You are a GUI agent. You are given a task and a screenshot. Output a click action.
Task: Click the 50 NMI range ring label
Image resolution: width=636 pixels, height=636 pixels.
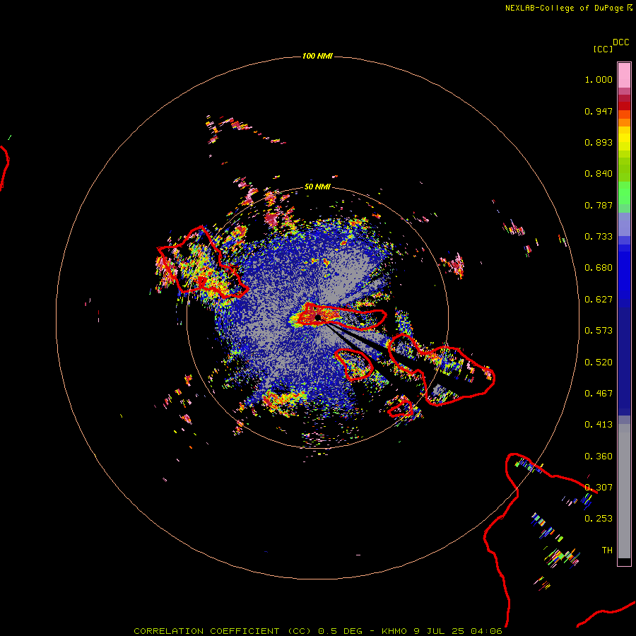[317, 187]
